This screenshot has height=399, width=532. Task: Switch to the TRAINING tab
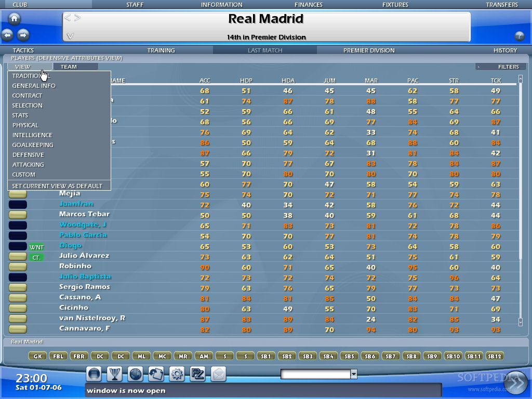161,50
